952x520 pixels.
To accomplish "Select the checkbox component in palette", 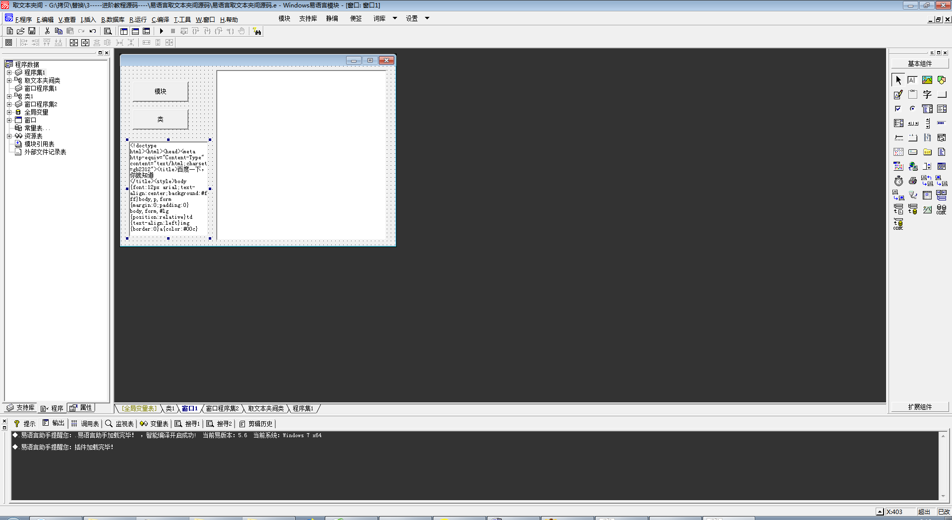I will 898,109.
